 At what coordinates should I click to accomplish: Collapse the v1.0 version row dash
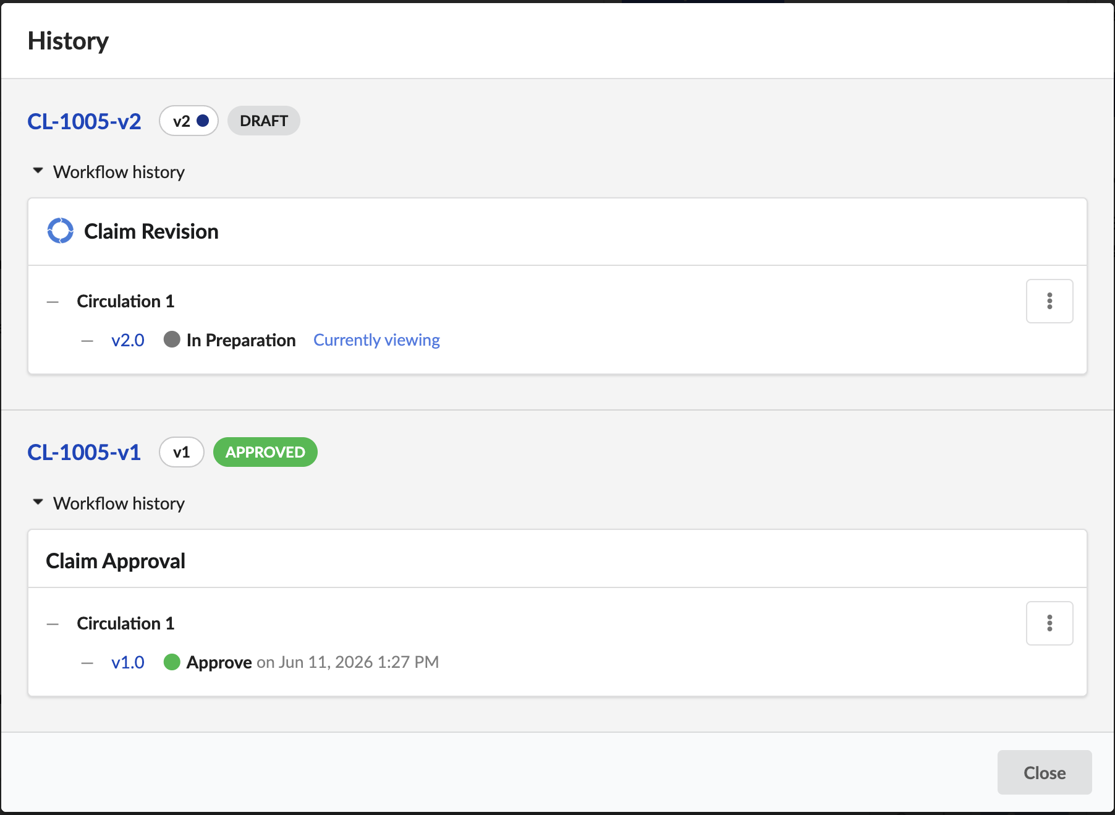pos(87,663)
